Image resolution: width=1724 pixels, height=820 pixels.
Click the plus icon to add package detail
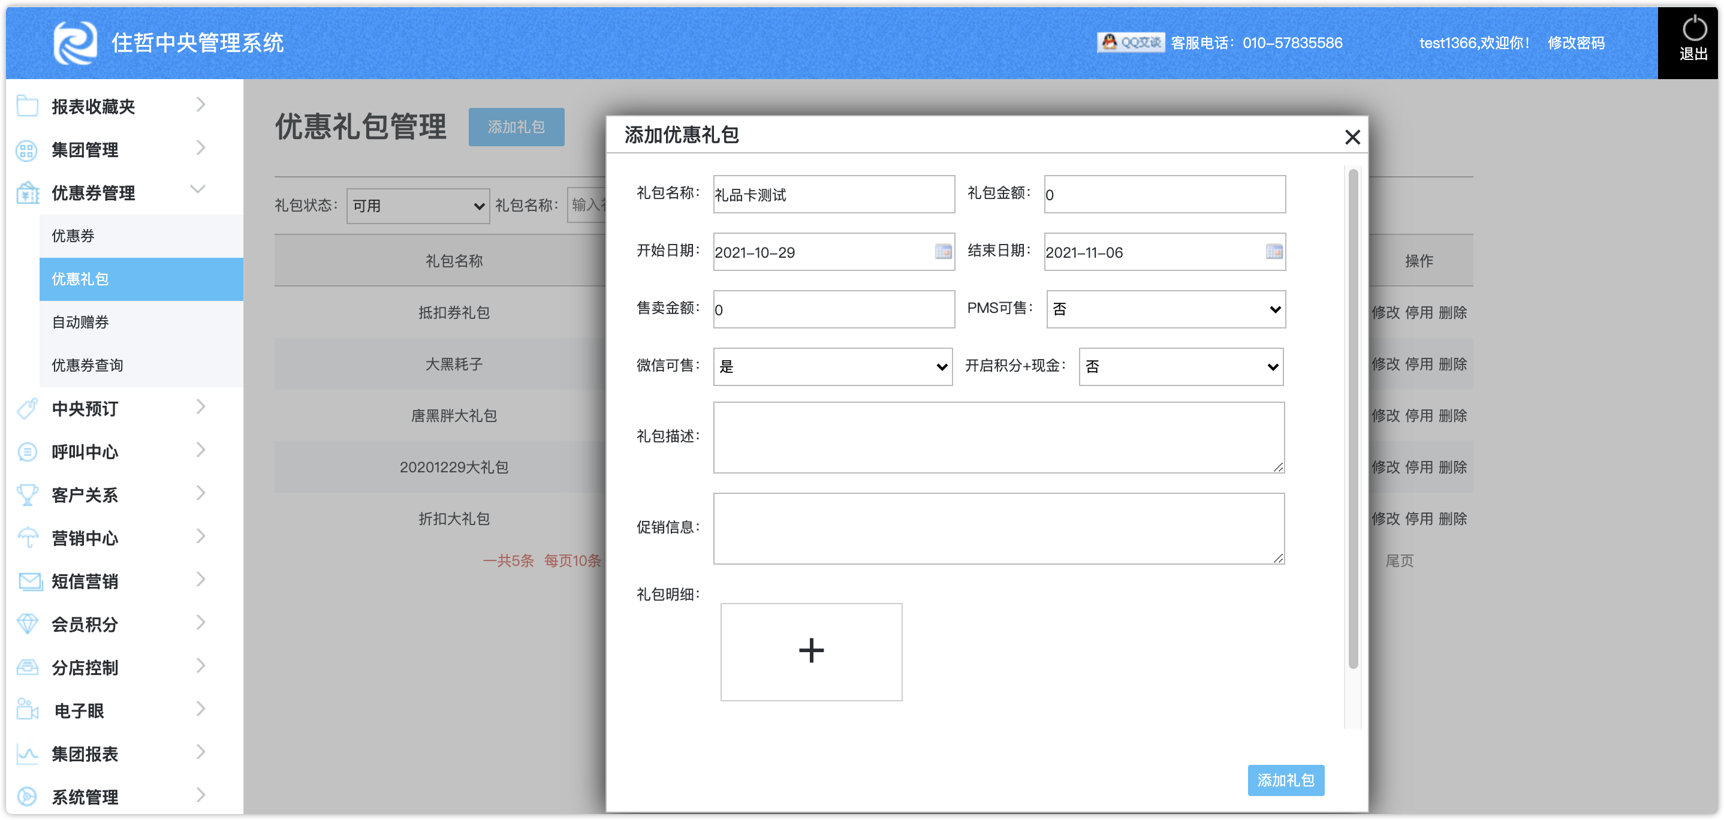(x=810, y=652)
